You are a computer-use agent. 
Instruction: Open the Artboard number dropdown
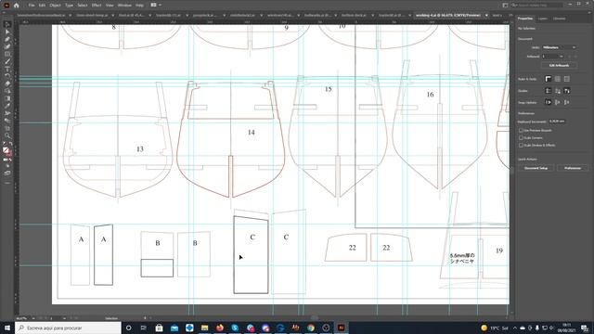coord(553,57)
